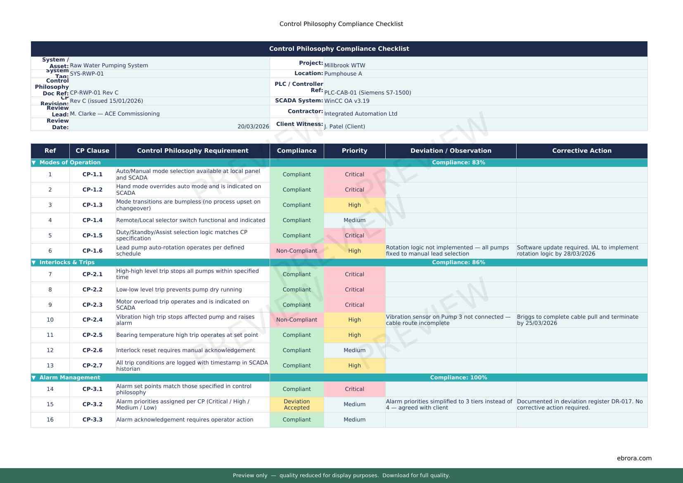Select the Corrective Action column header
This screenshot has height=483, width=683.
tap(581, 151)
